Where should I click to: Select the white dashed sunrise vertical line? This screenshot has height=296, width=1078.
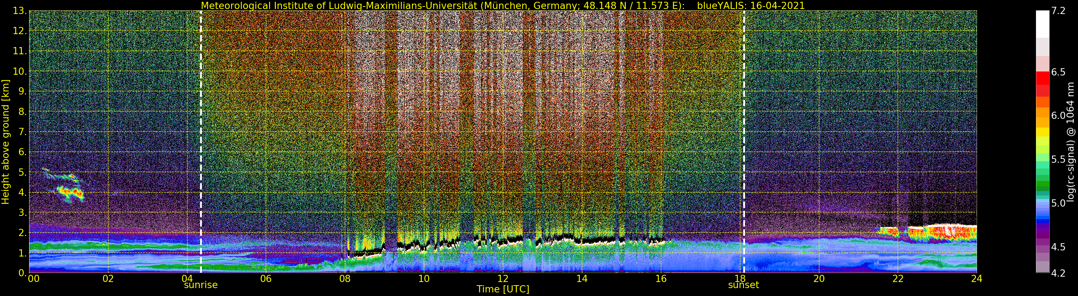coord(201,126)
